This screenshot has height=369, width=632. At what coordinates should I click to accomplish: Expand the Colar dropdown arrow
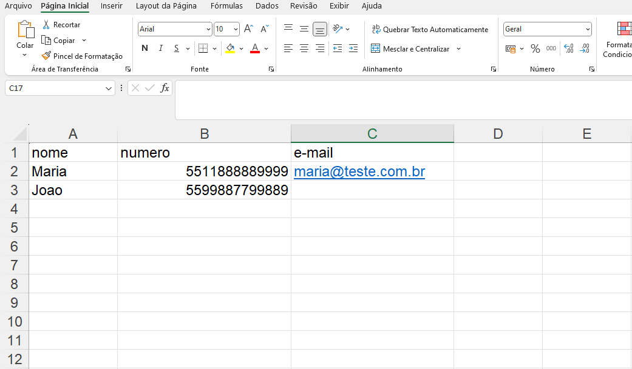pos(24,55)
